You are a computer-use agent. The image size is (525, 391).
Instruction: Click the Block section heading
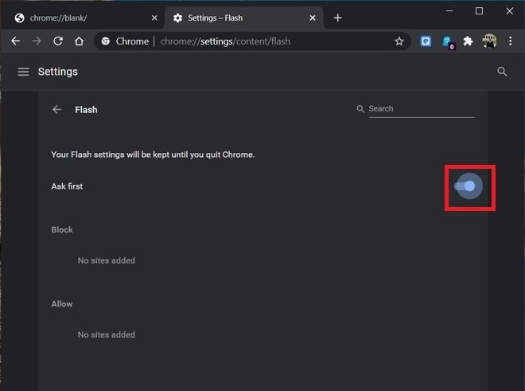click(62, 229)
